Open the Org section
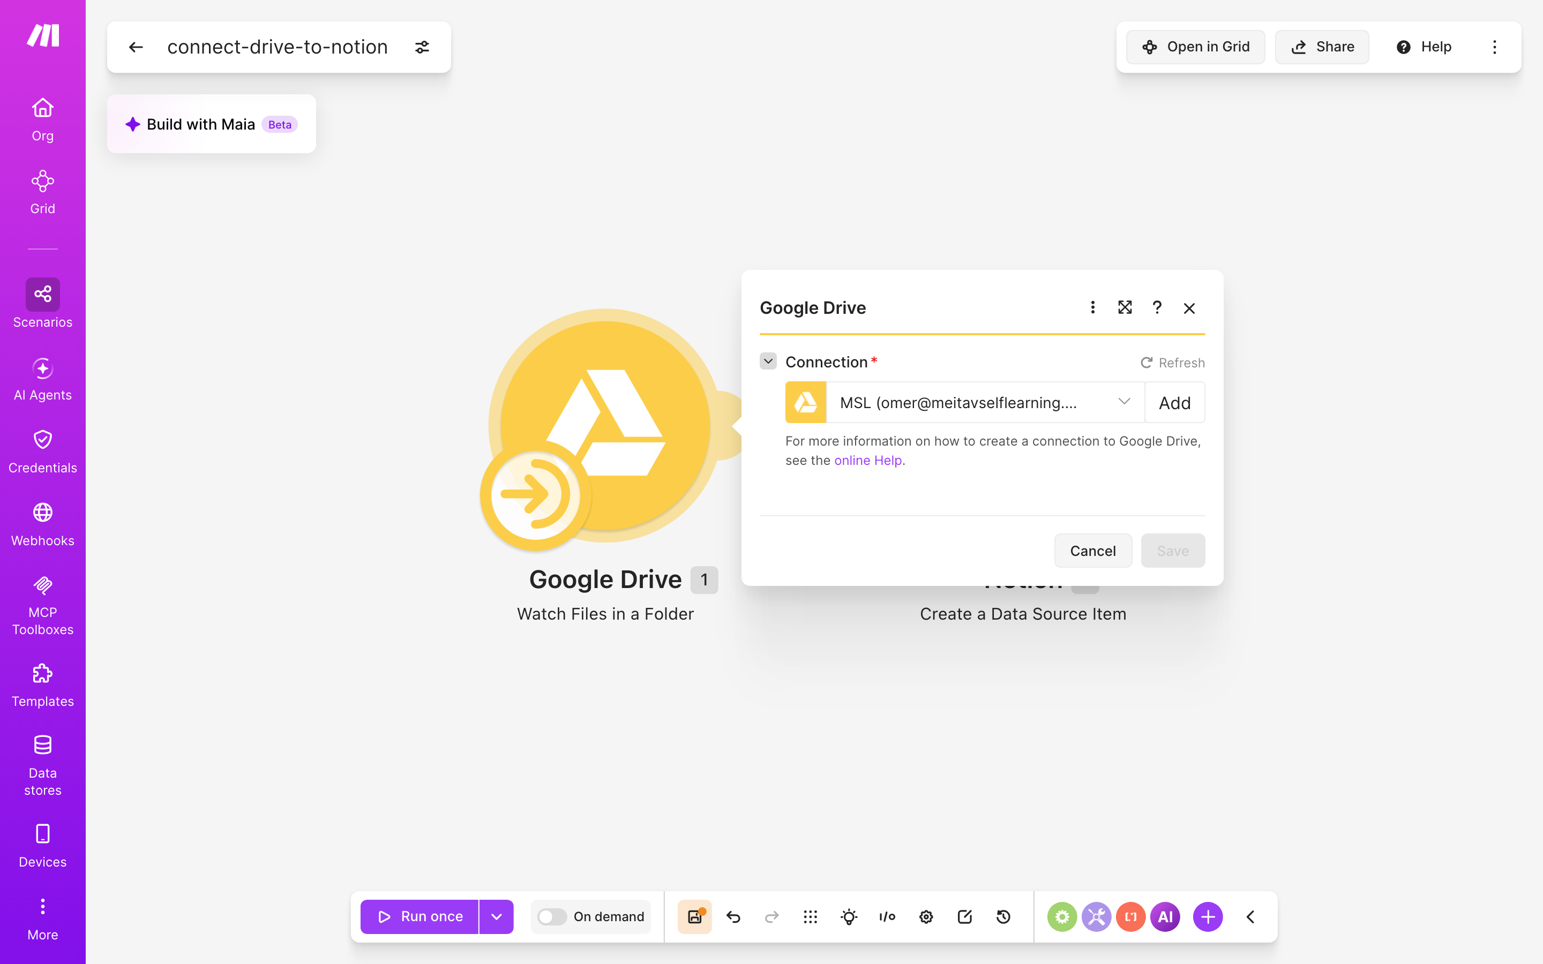Image resolution: width=1543 pixels, height=964 pixels. tap(43, 119)
